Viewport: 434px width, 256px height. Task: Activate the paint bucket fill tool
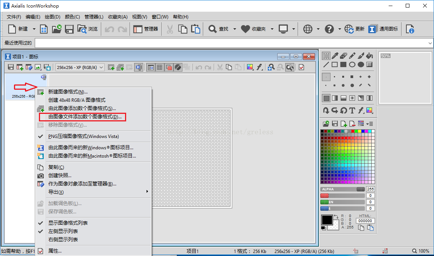click(369, 56)
